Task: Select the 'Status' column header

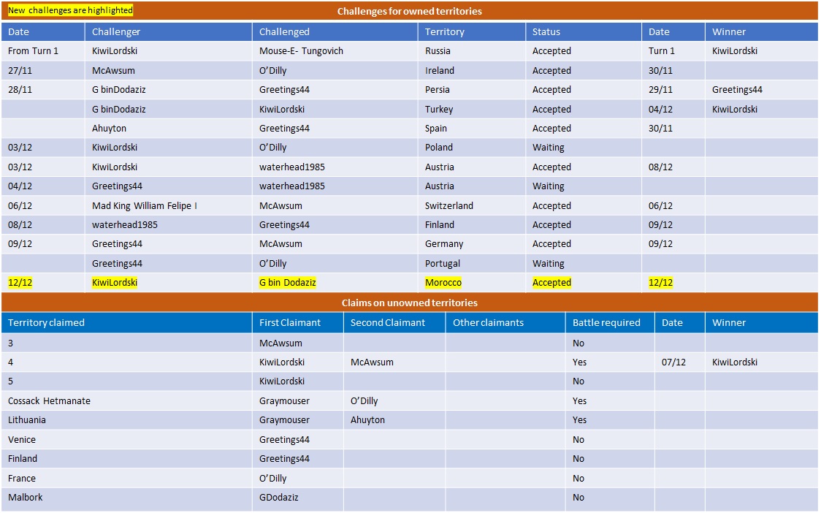Action: pos(546,32)
